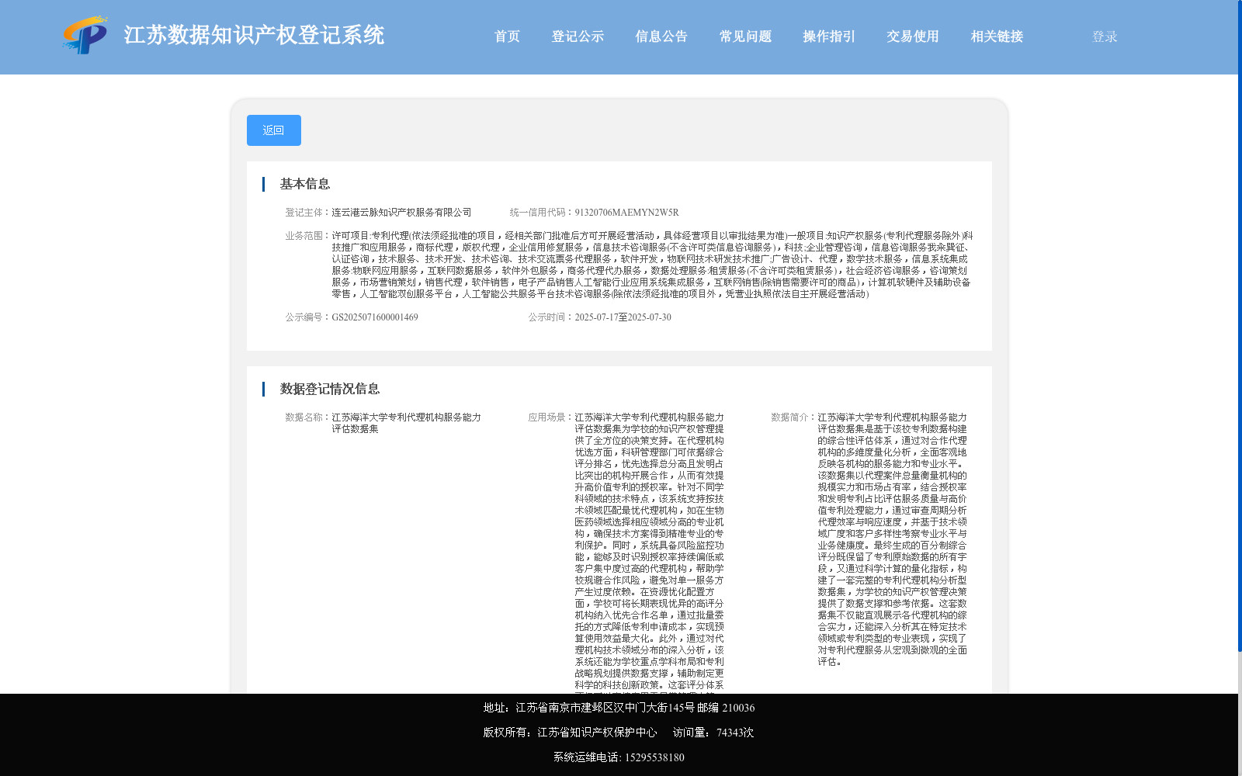This screenshot has width=1242, height=776.
Task: Open the 登记公示 menu item
Action: 578,36
